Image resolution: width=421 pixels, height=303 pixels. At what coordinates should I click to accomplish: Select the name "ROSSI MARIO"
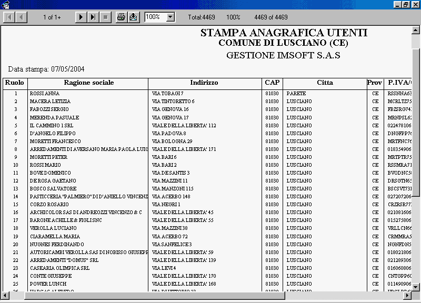(x=45, y=165)
